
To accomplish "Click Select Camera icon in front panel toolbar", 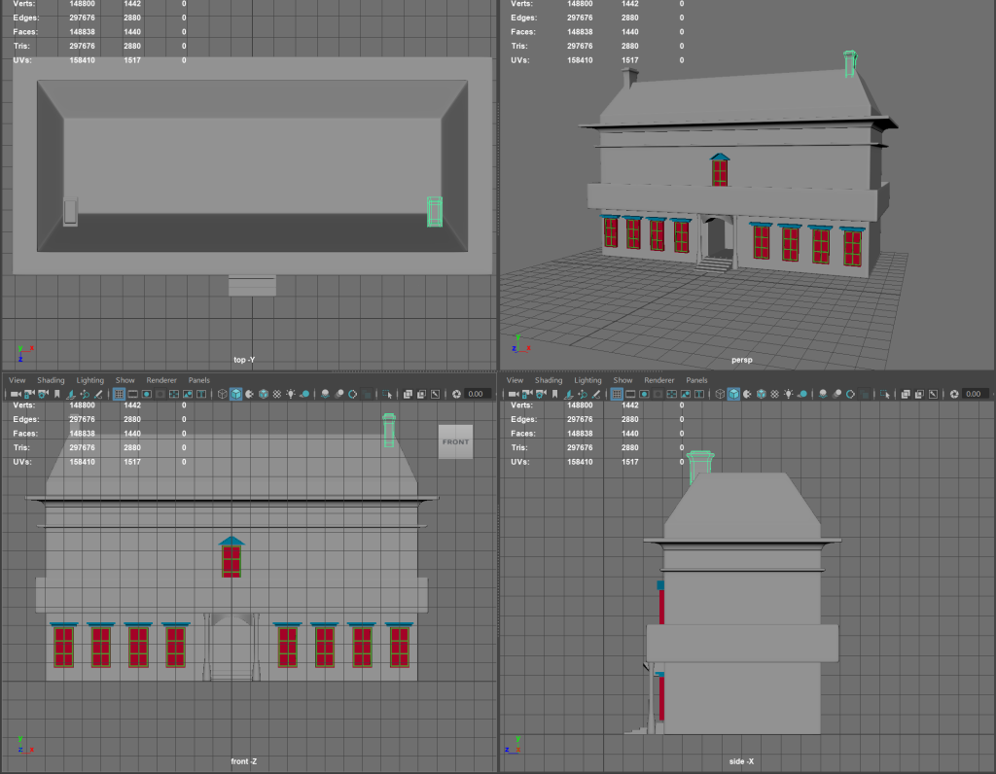I will 17,394.
